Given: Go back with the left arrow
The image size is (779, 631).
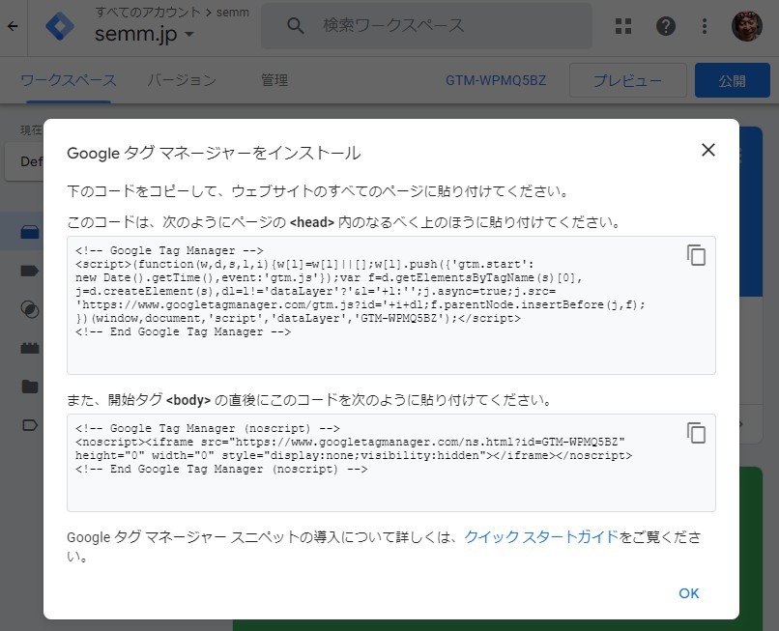Looking at the screenshot, I should 13,26.
